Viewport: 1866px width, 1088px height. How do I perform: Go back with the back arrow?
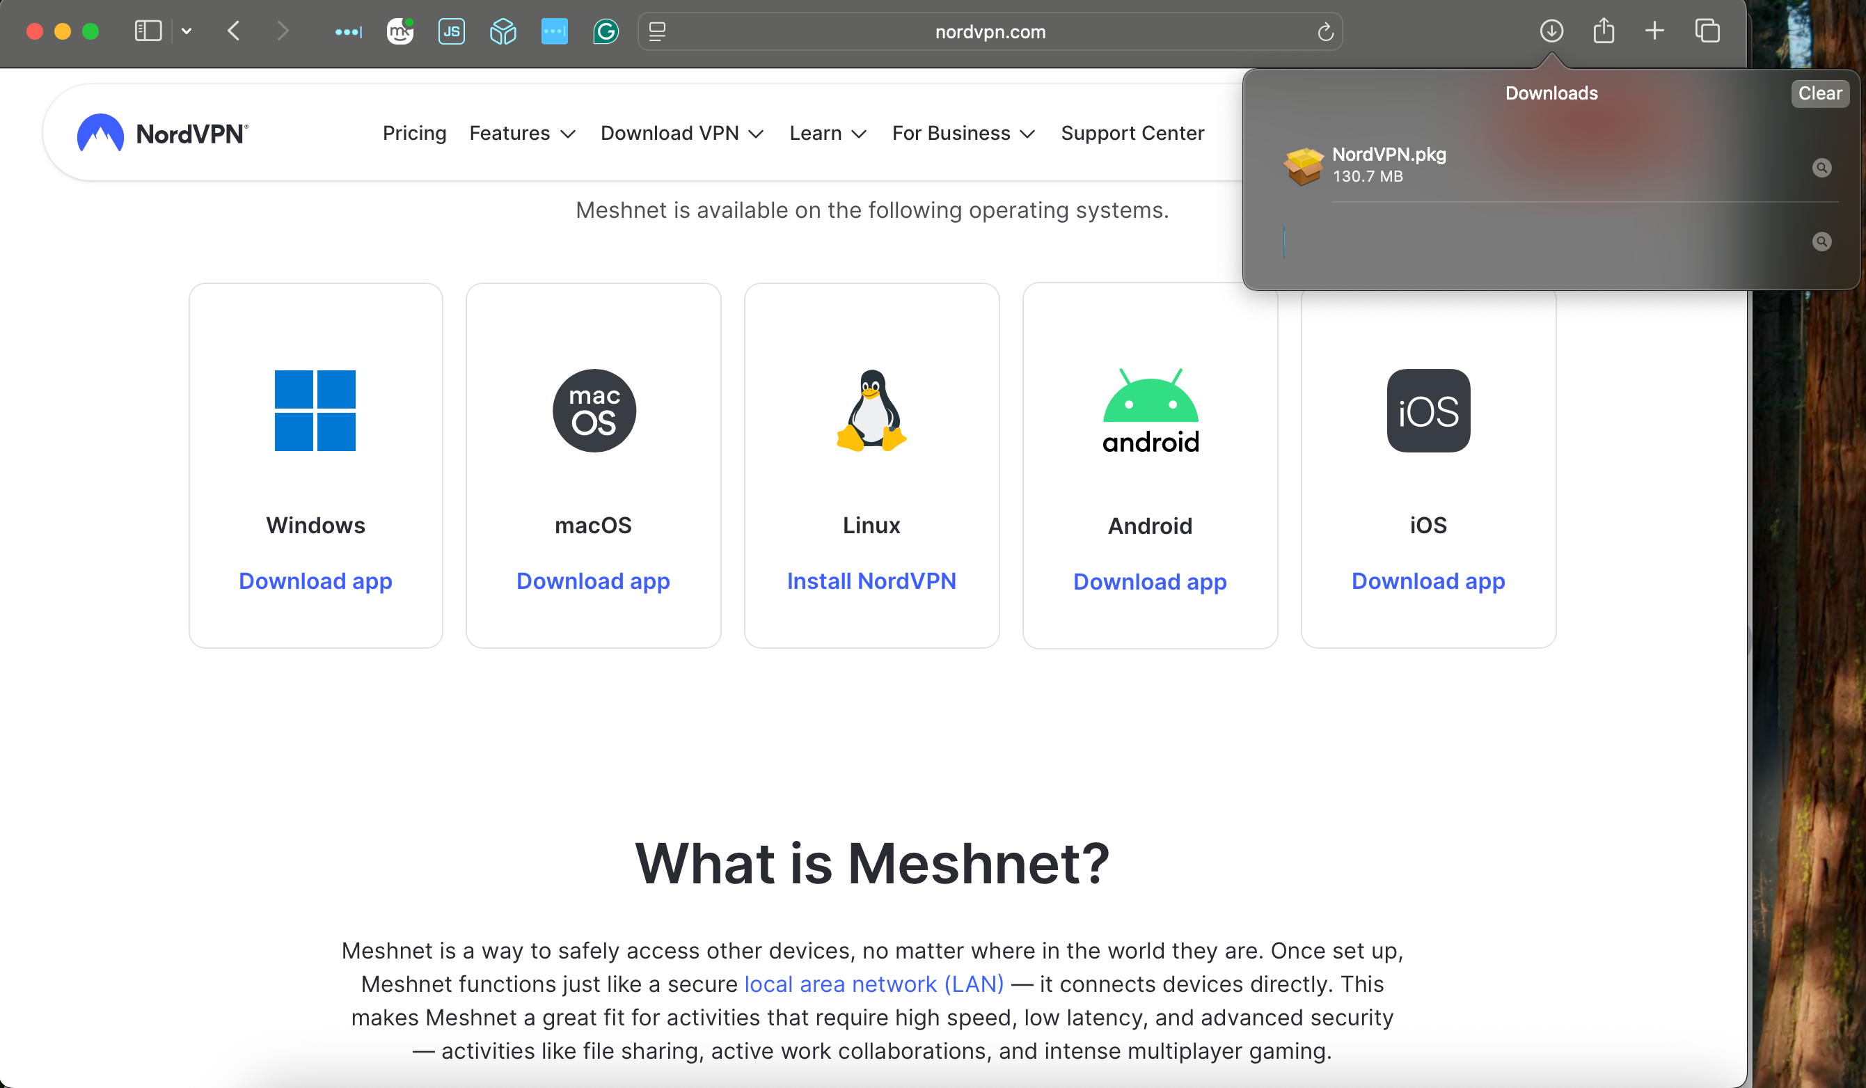click(x=234, y=31)
